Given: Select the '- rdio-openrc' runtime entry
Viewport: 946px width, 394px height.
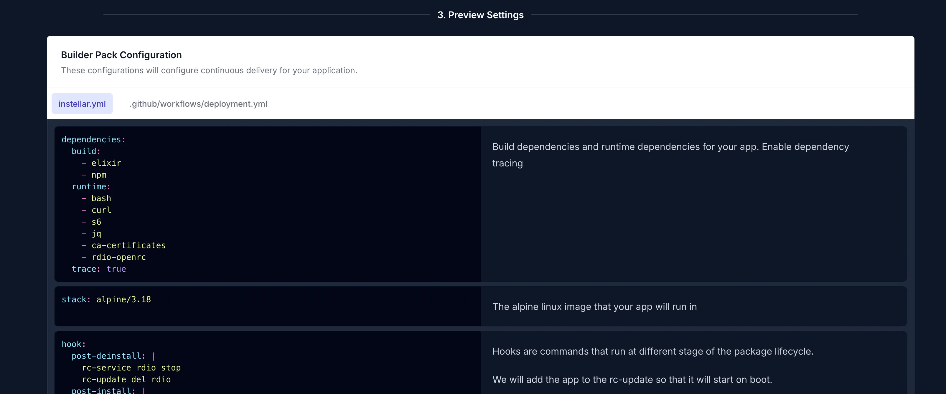Looking at the screenshot, I should (x=113, y=257).
